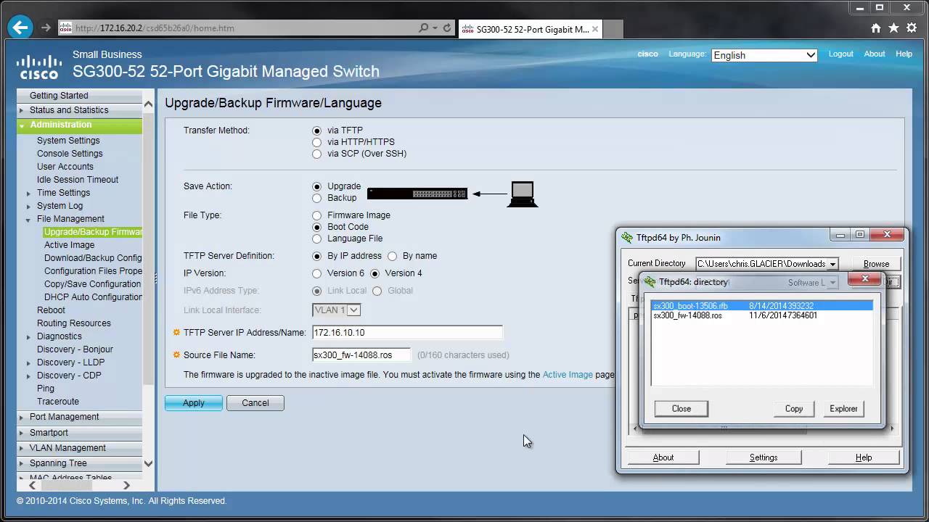
Task: Close the SG300-52 browser tab
Action: pyautogui.click(x=595, y=29)
